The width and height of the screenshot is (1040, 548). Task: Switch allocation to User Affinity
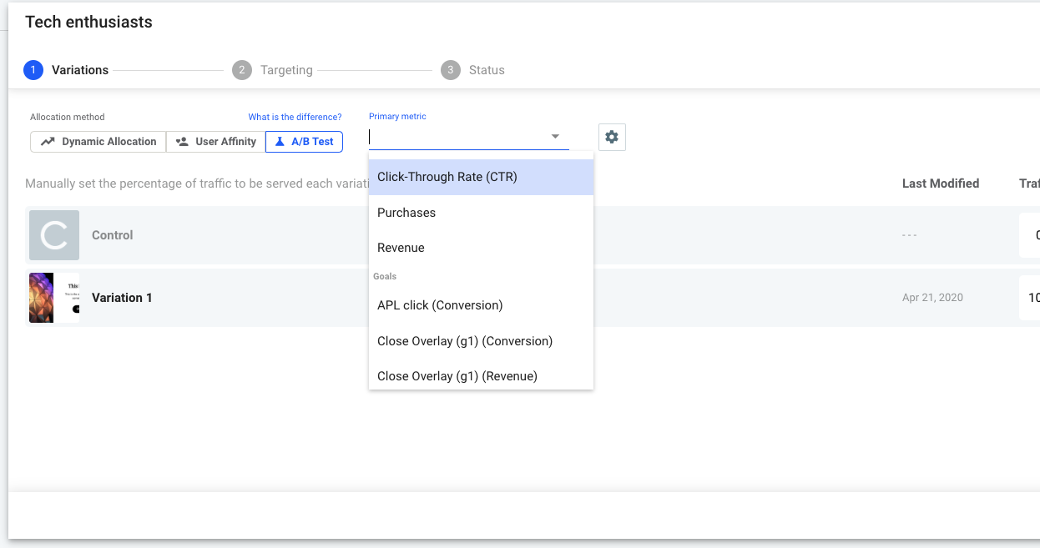tap(216, 142)
